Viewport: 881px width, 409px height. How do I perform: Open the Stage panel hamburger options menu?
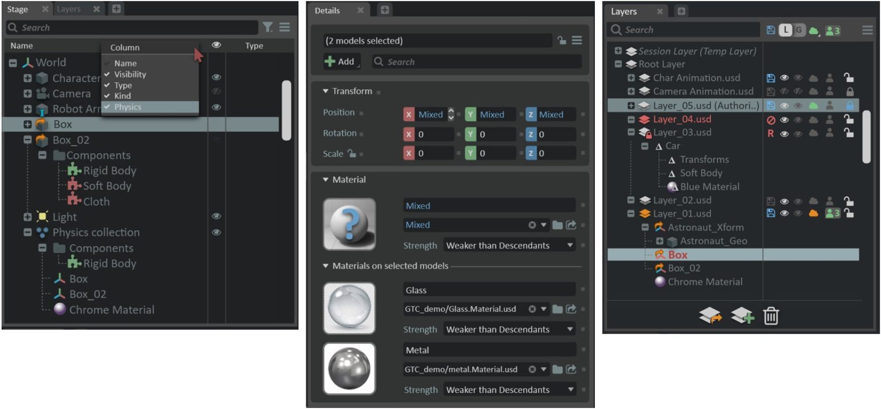tap(284, 27)
